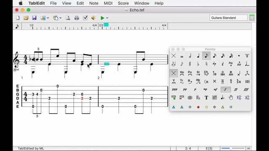Apply natural harmonic (NH) effect
The width and height of the screenshot is (269, 151).
pyautogui.click(x=223, y=73)
